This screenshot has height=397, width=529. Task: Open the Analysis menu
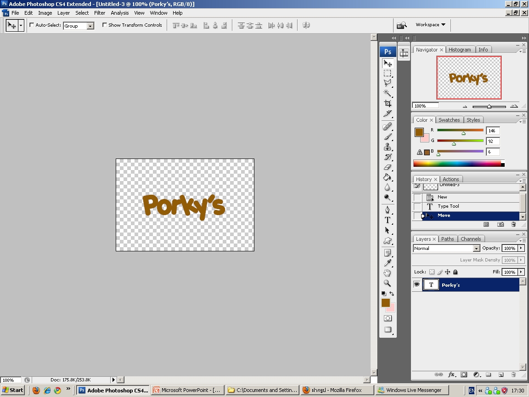coord(120,13)
